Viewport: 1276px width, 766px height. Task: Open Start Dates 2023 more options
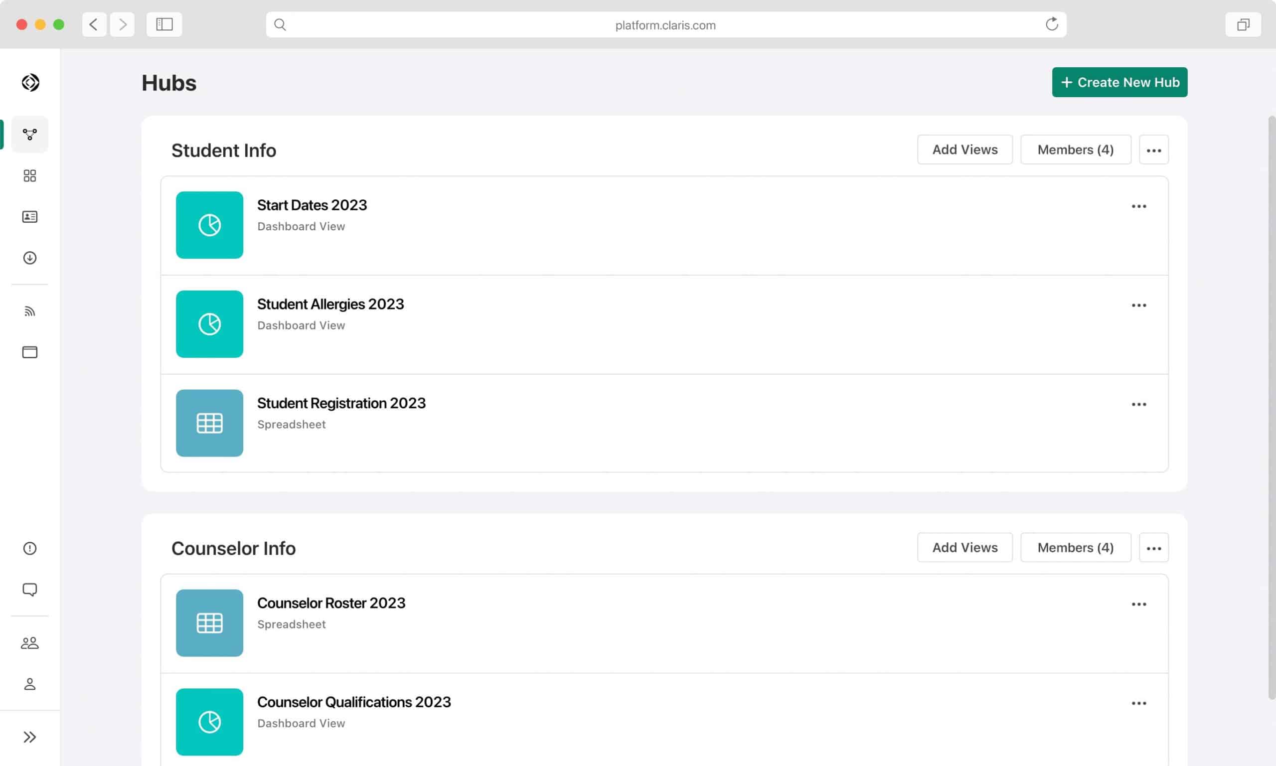point(1139,206)
